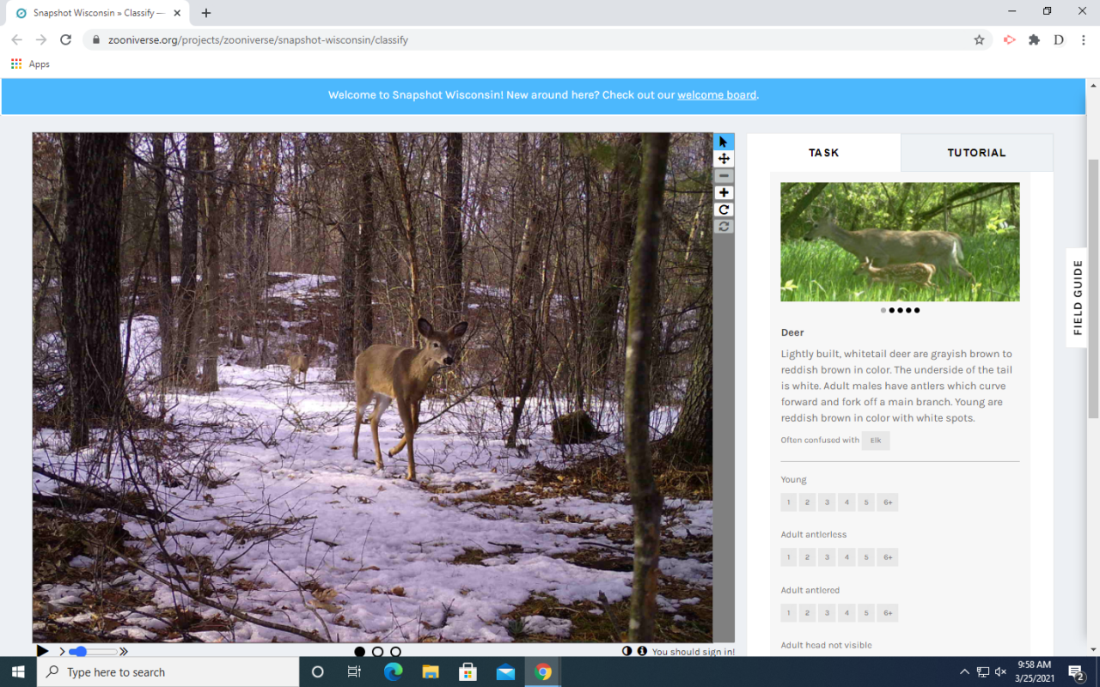
Task: Open File Explorer from taskbar
Action: [x=431, y=672]
